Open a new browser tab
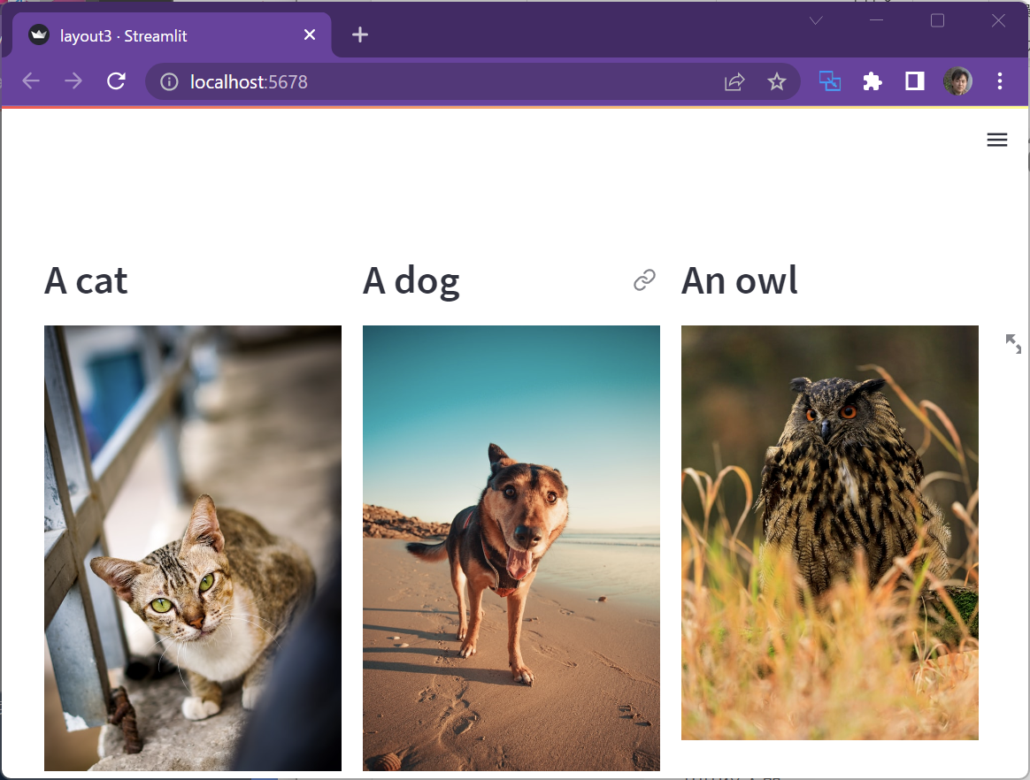 [359, 35]
